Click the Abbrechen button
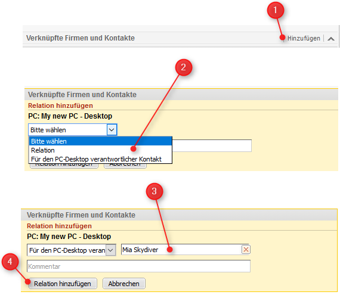This screenshot has height=298, width=340. 124,284
